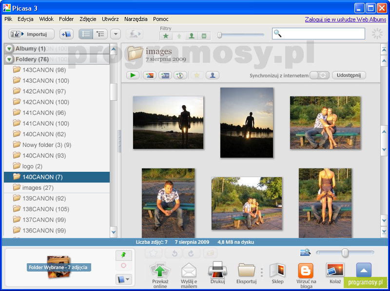The image size is (390, 291).
Task: Toggle the movies-only filter
Action: click(204, 36)
